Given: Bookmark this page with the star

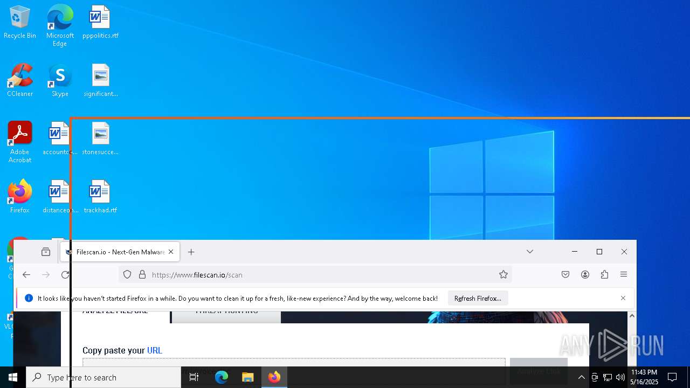Looking at the screenshot, I should tap(503, 275).
